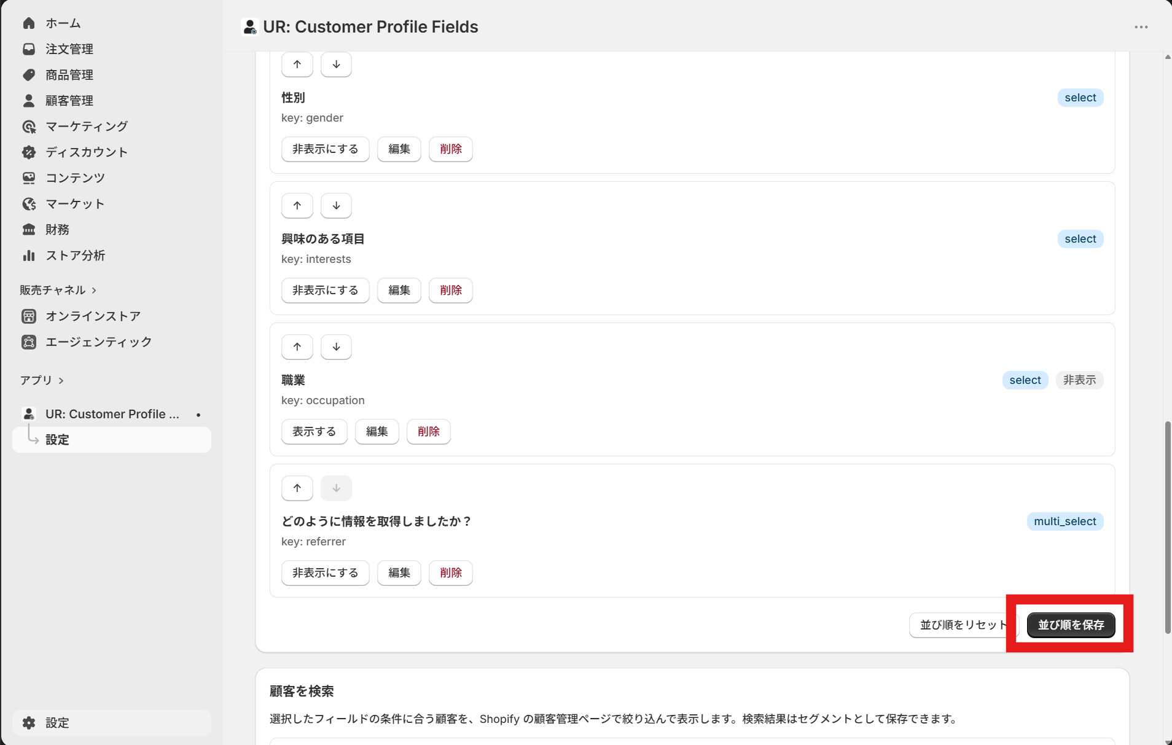Viewport: 1172px width, 745px height.
Task: Open UR: Customer Profile app in sidebar
Action: (x=112, y=414)
